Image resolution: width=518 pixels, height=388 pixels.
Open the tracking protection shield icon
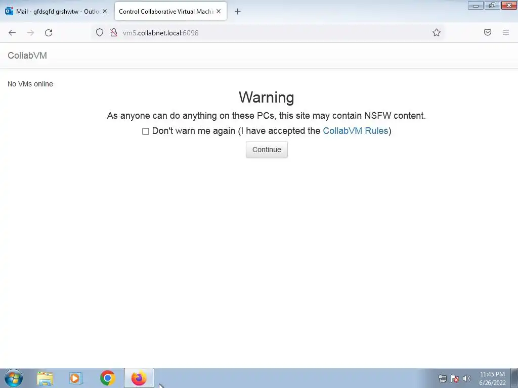[x=100, y=32]
